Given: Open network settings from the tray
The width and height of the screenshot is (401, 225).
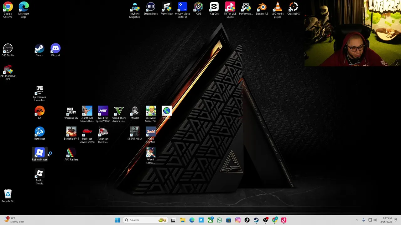Looking at the screenshot, I should pyautogui.click(x=370, y=220).
